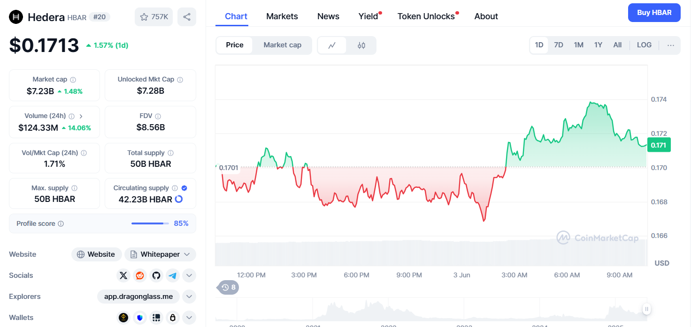Click the Buy HBAR button
This screenshot has width=691, height=327.
click(654, 13)
